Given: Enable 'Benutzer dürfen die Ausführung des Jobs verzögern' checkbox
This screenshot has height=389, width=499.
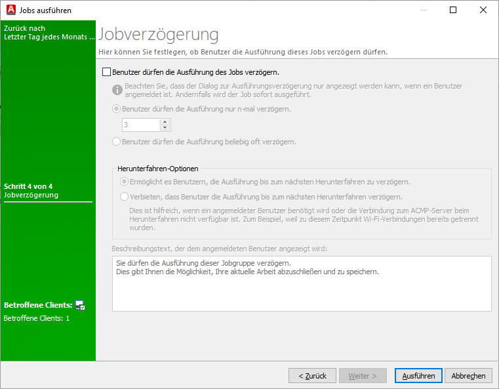Looking at the screenshot, I should click(x=107, y=72).
